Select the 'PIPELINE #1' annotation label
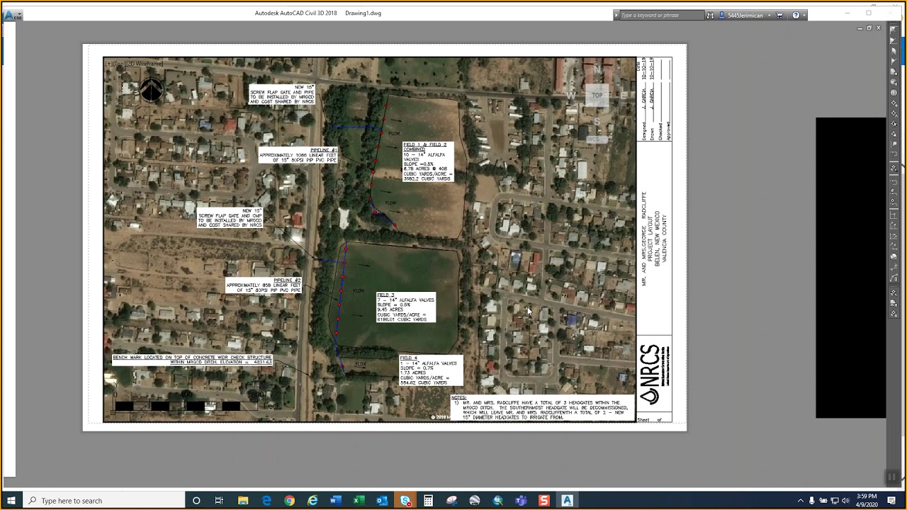The width and height of the screenshot is (907, 510). click(x=298, y=155)
